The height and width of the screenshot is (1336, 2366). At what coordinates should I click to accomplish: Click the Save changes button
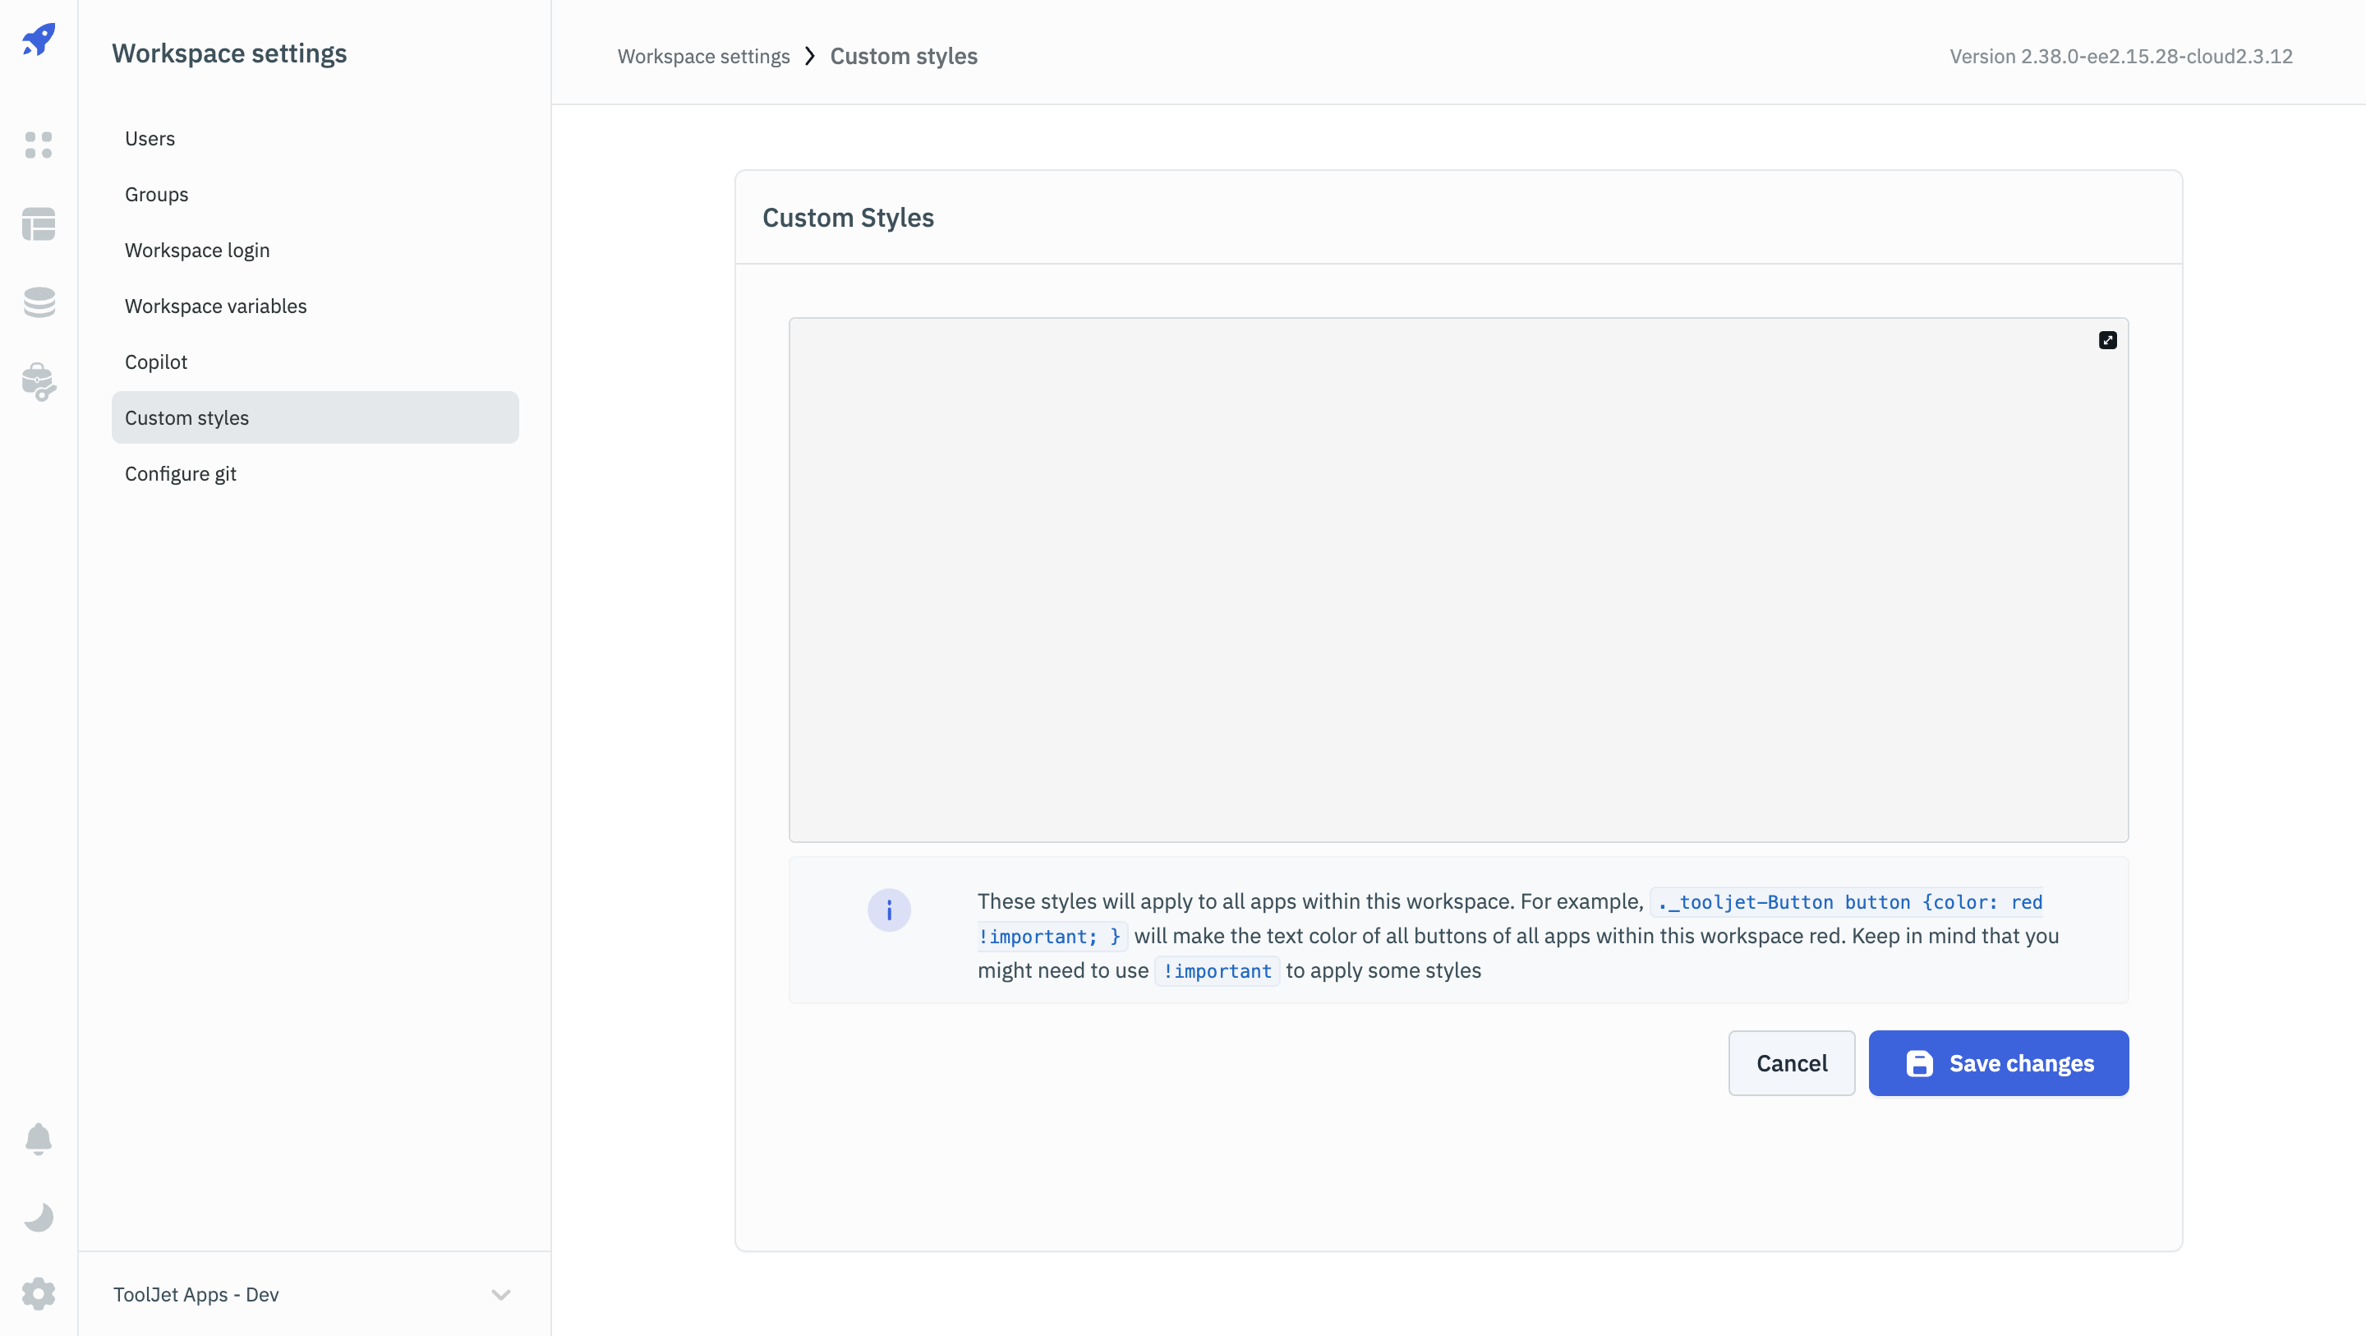click(1998, 1063)
